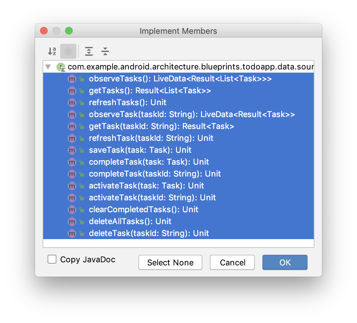Click the alphabetical sort icon
This screenshot has width=357, height=323.
[x=52, y=51]
